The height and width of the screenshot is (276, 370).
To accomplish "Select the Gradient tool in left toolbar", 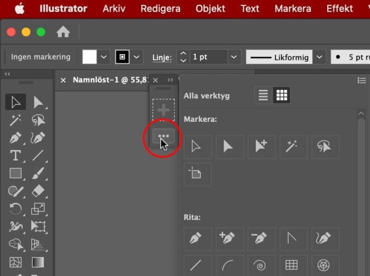I will 38,262.
